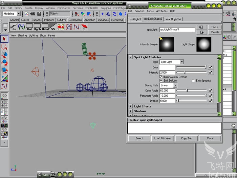
Task: Select the Show Manipulator tool
Action: coord(4,78)
